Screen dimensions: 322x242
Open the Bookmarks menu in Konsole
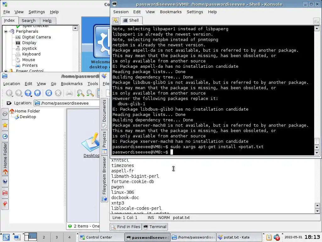[171, 12]
